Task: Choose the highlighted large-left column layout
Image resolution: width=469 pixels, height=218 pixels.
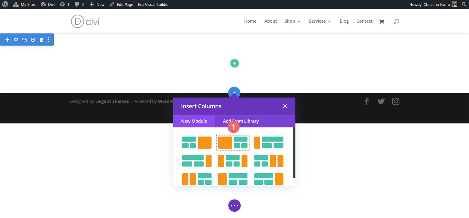Action: pyautogui.click(x=233, y=143)
